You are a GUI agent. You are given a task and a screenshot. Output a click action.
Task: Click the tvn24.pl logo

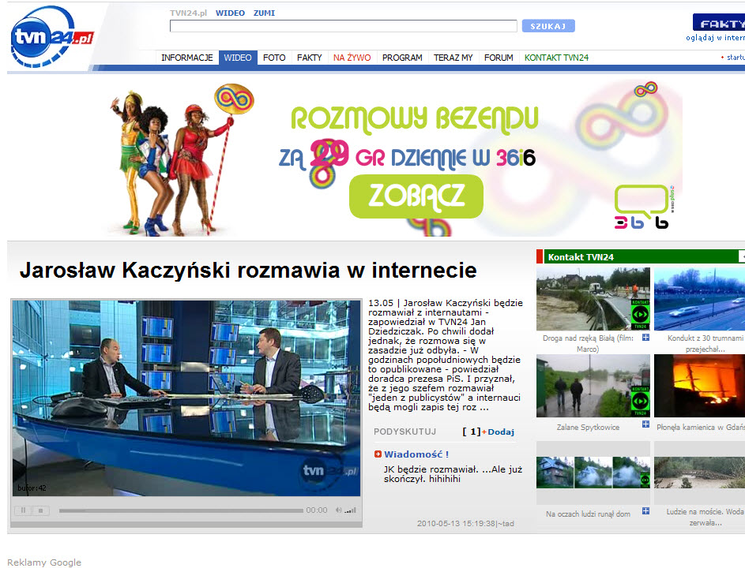(x=51, y=36)
